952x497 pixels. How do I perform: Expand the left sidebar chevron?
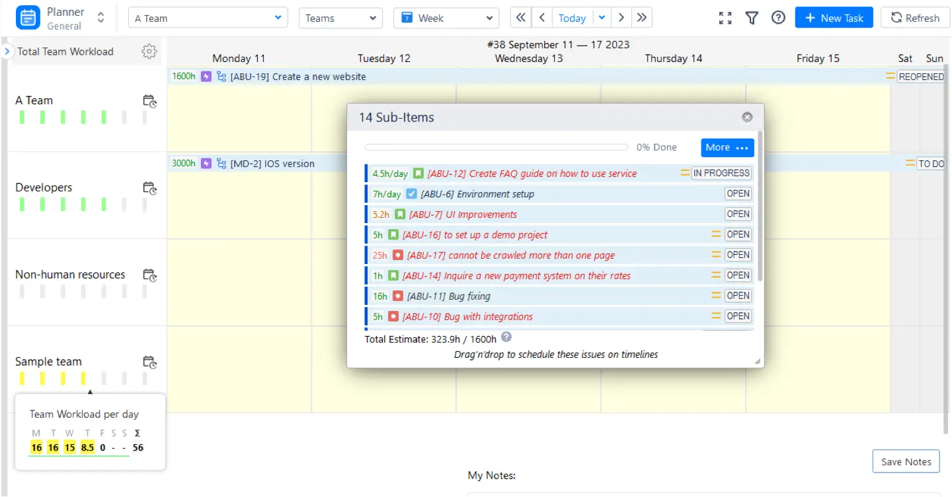(7, 51)
